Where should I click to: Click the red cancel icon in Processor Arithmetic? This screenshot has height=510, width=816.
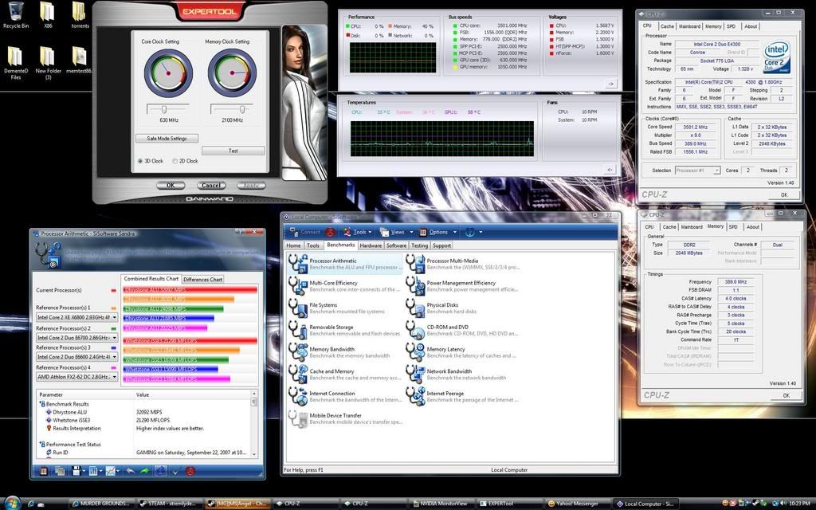[190, 471]
